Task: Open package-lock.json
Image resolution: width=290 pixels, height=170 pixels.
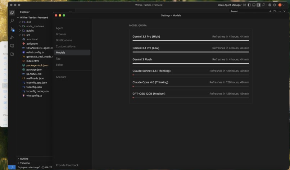Action: (37, 65)
